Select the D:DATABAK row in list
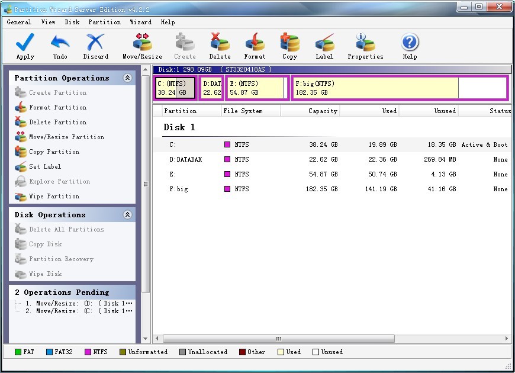Screen dimensions: 515x373 click(x=332, y=159)
